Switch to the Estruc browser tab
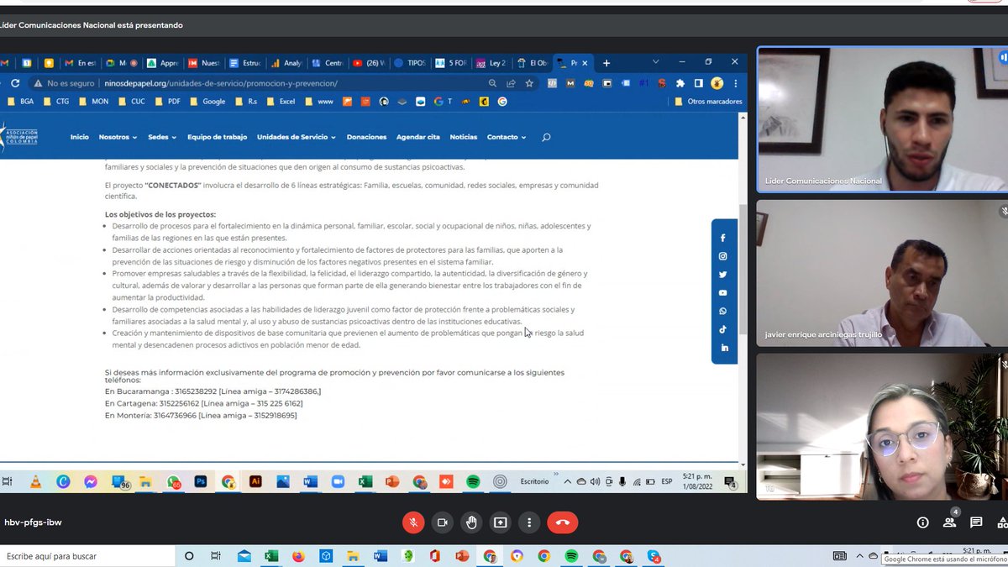Image resolution: width=1008 pixels, height=567 pixels. tap(246, 63)
